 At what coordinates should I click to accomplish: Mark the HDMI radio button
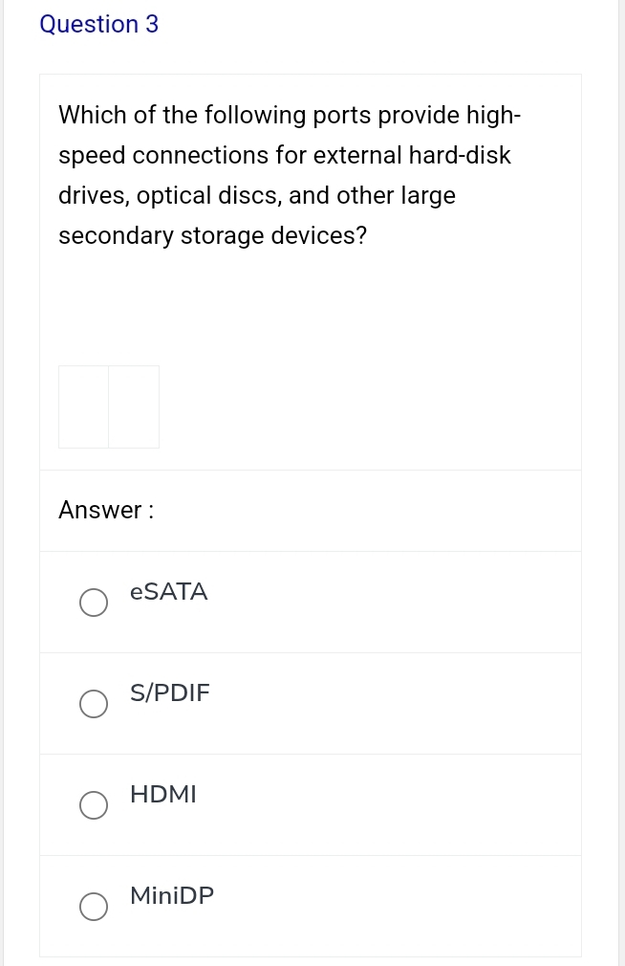coord(93,805)
